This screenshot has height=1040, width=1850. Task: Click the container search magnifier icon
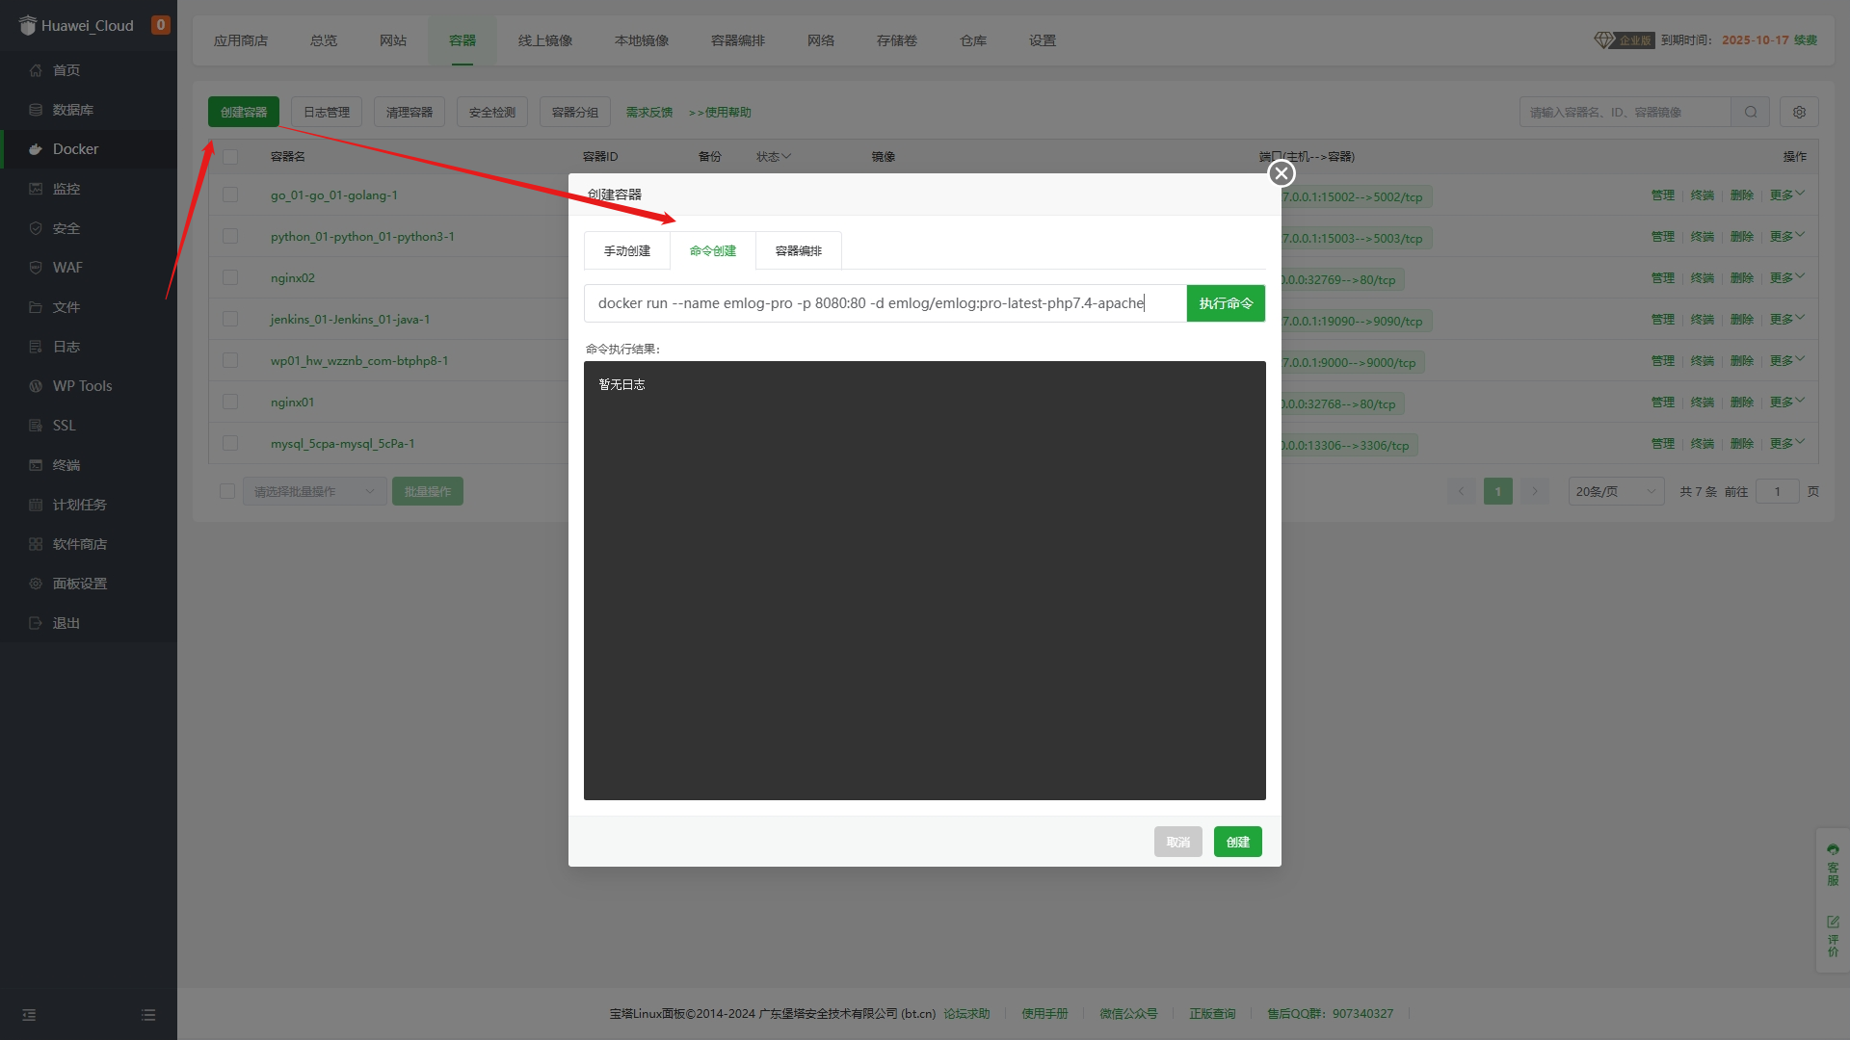pos(1751,113)
